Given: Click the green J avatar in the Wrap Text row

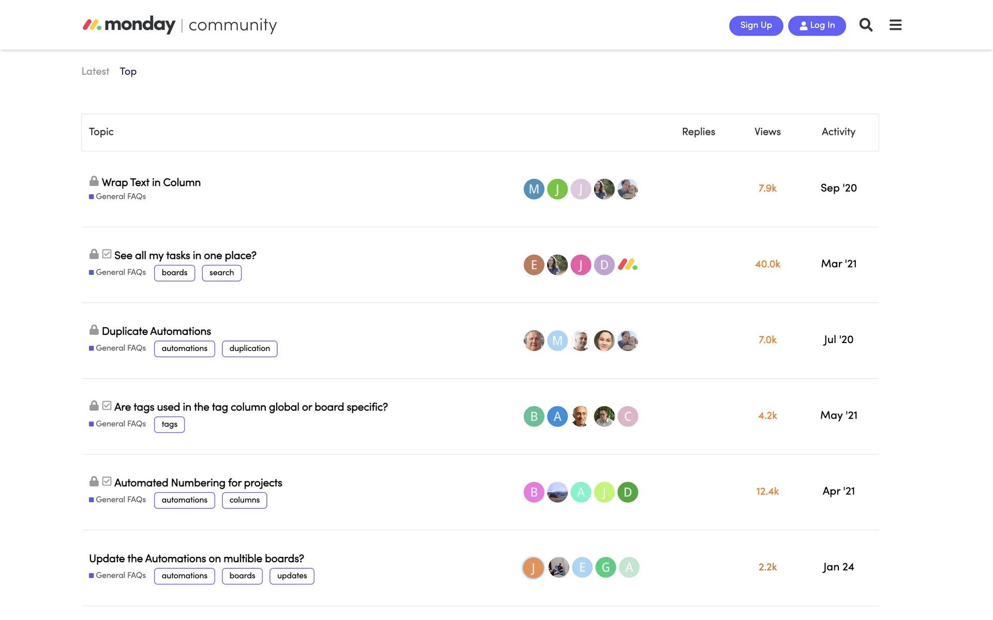Looking at the screenshot, I should pos(557,189).
